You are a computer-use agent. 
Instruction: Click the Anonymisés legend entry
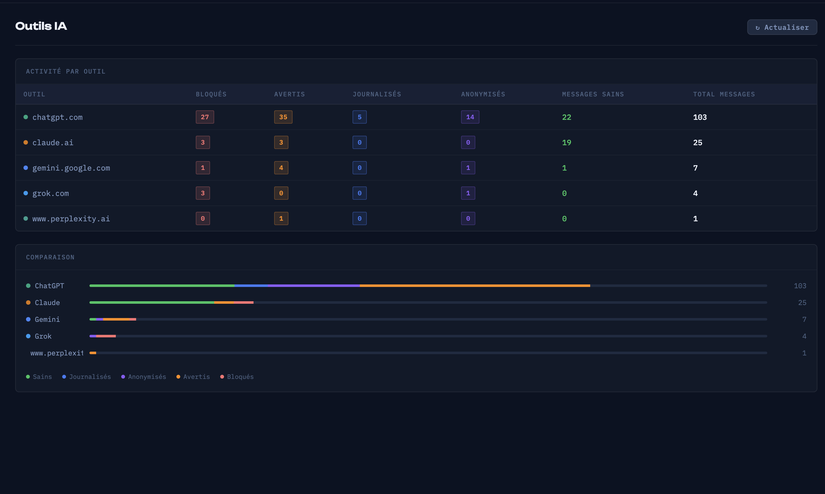pyautogui.click(x=143, y=377)
